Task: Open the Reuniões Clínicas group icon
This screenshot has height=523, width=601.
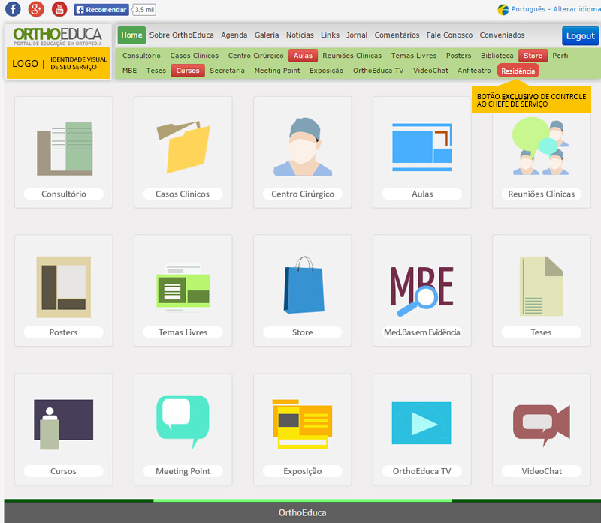Action: [541, 146]
